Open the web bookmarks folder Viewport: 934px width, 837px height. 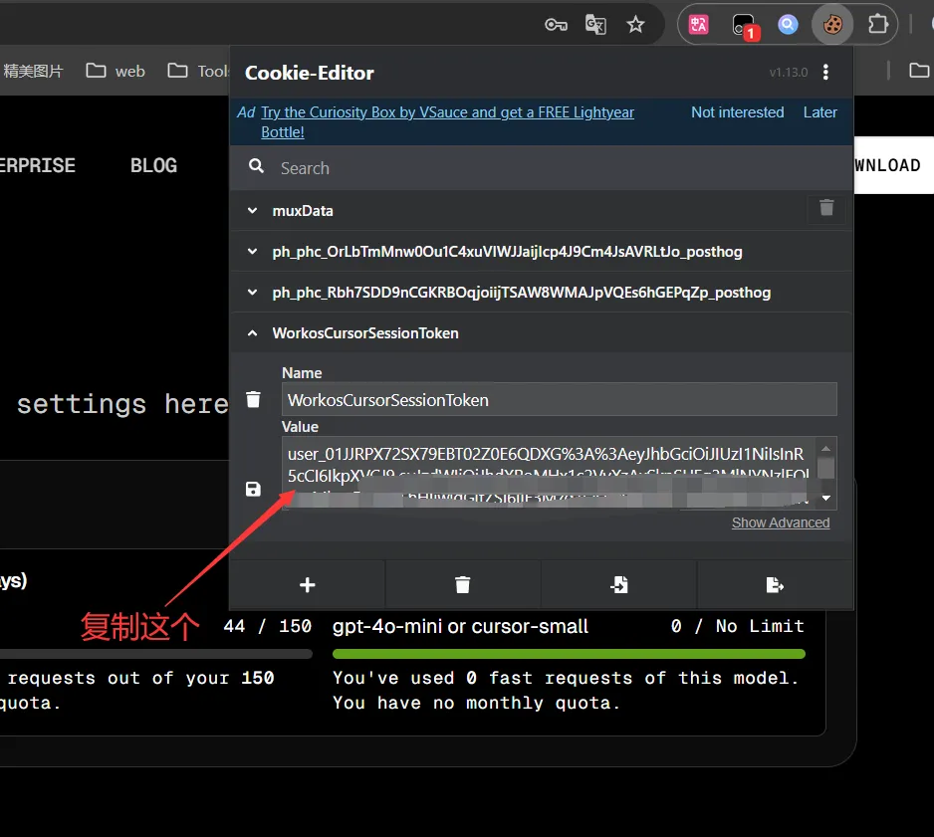coord(116,72)
